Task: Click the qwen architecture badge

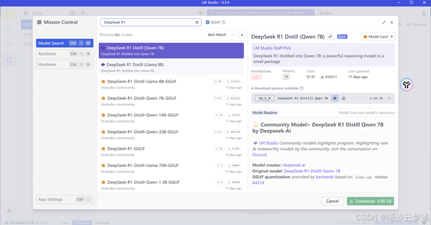Action: pyautogui.click(x=256, y=77)
